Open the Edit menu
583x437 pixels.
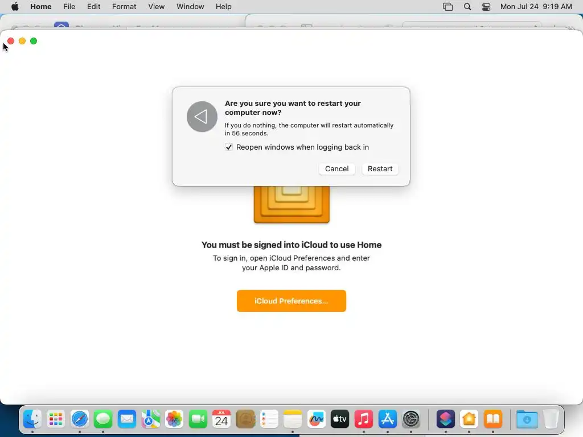point(94,7)
